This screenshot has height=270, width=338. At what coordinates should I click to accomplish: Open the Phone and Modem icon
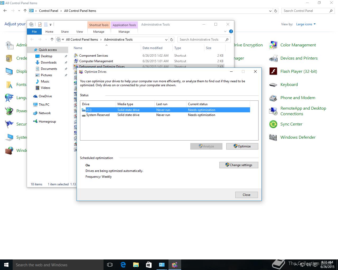tap(273, 98)
